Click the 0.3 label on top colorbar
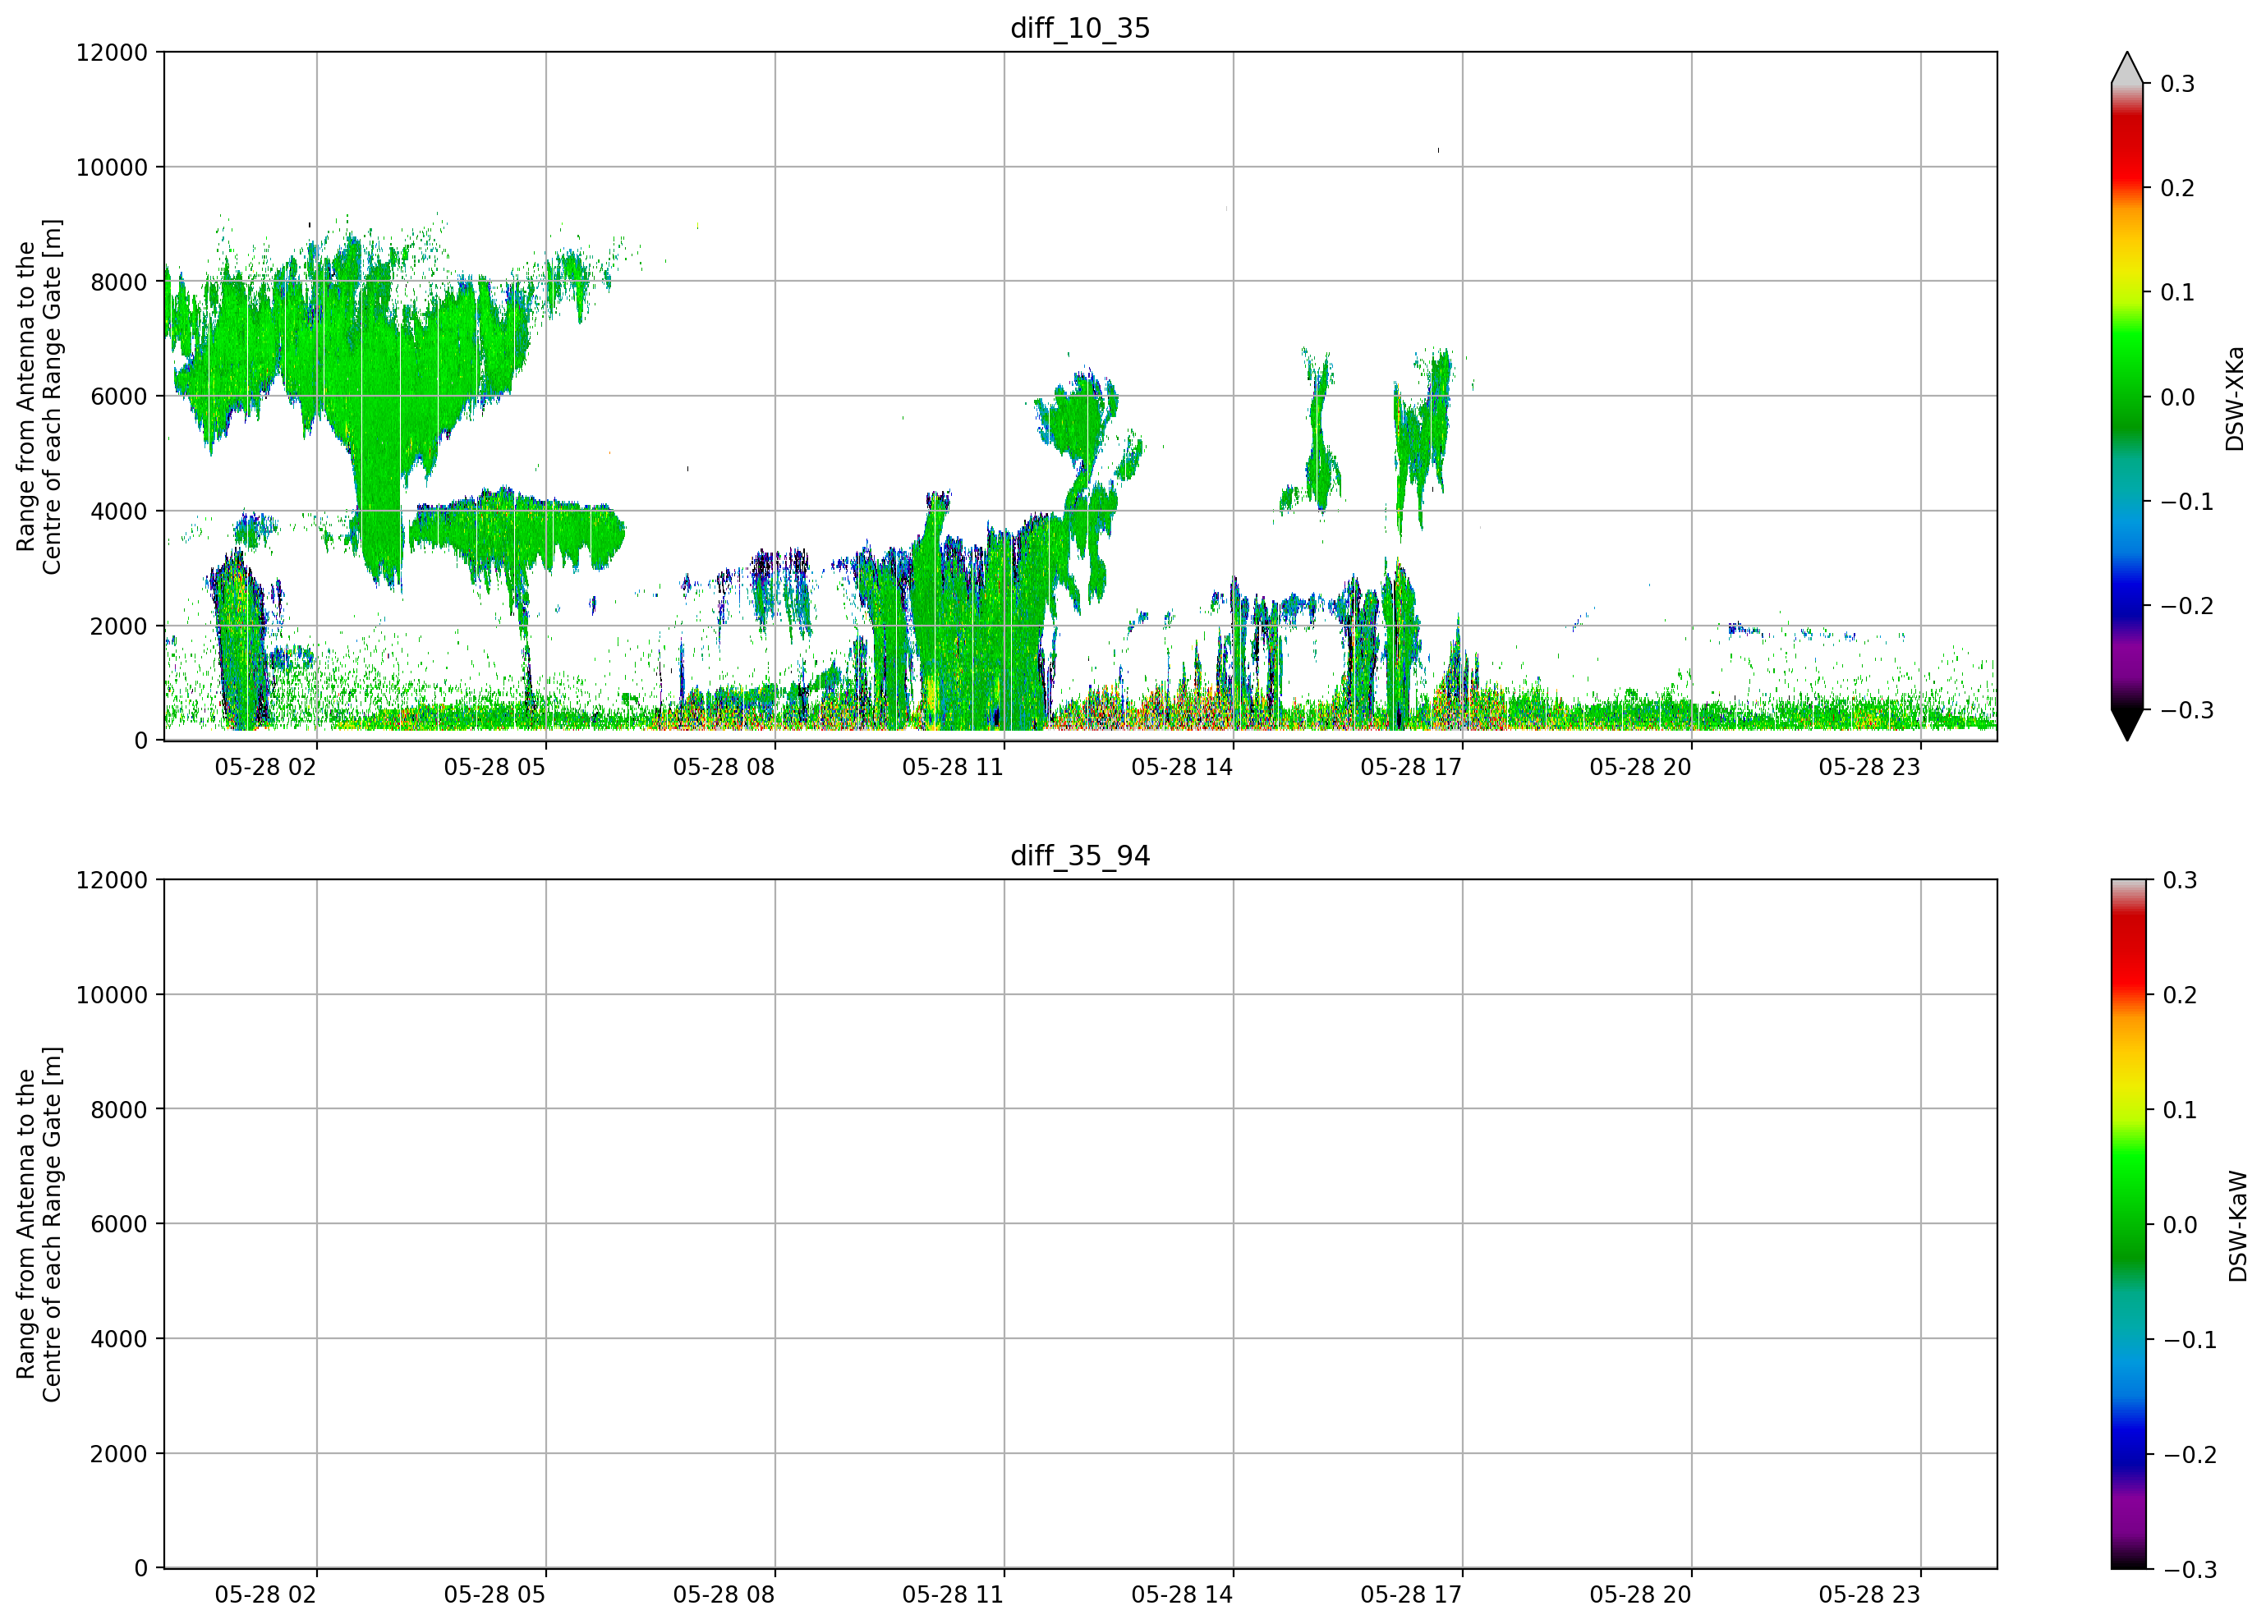Viewport: 2266px width, 1624px height. pyautogui.click(x=2177, y=84)
